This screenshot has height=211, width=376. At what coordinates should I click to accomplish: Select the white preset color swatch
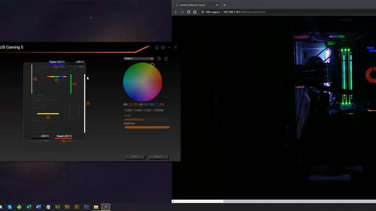[125, 104]
